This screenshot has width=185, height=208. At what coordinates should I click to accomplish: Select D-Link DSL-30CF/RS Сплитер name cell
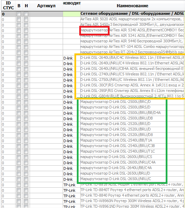tap(132, 85)
